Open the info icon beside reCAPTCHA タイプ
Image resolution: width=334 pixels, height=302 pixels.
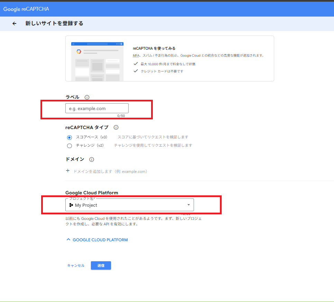[x=116, y=127]
